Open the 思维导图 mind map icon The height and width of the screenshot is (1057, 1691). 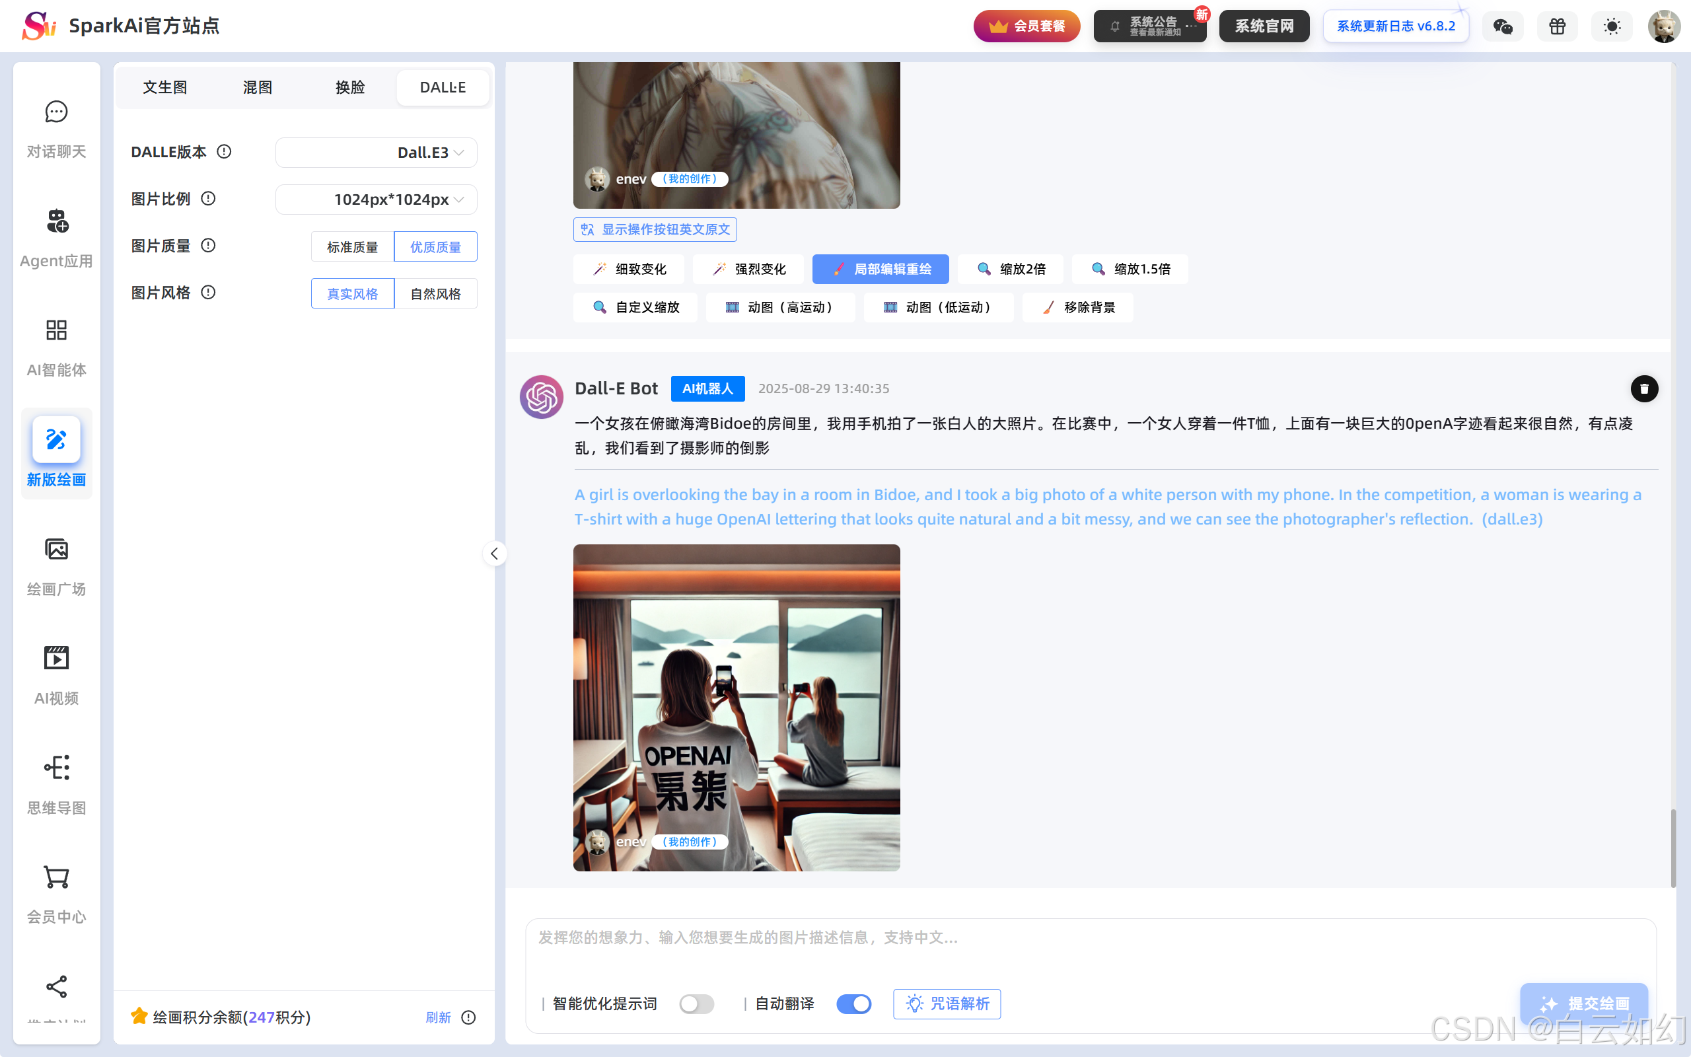56,768
